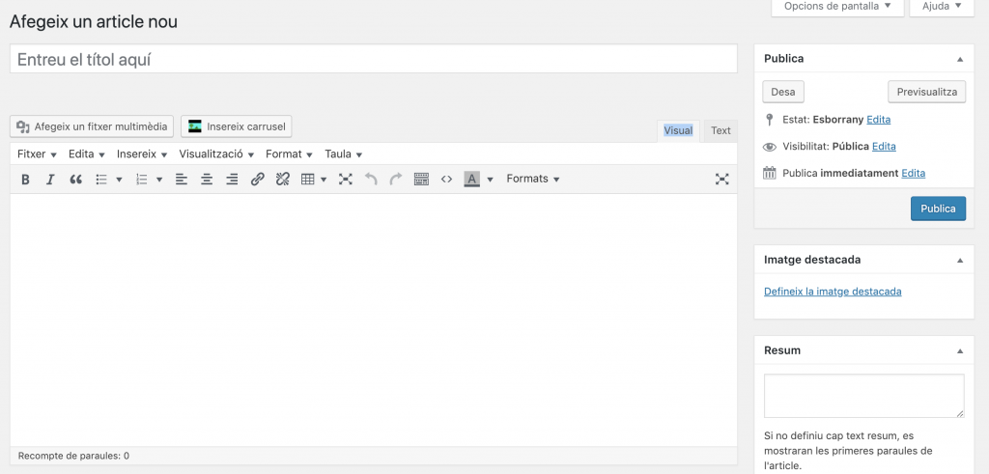This screenshot has height=474, width=989.
Task: Collapse the Publica panel
Action: point(959,59)
